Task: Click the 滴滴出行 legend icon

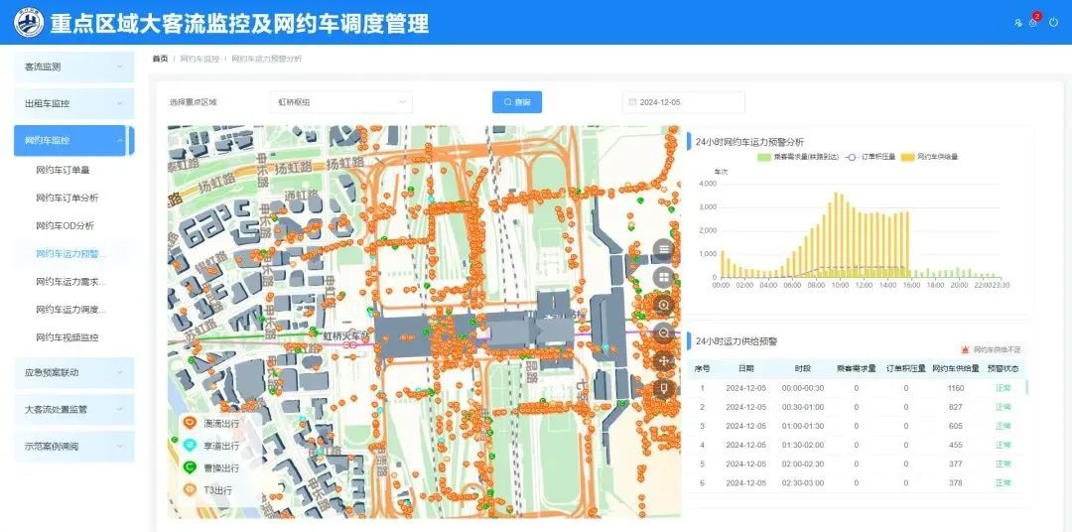Action: click(x=190, y=423)
